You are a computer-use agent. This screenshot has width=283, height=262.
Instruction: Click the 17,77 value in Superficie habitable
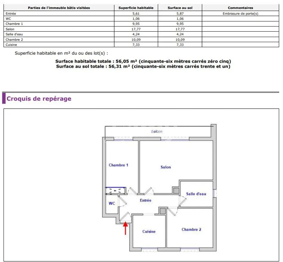coord(136,29)
